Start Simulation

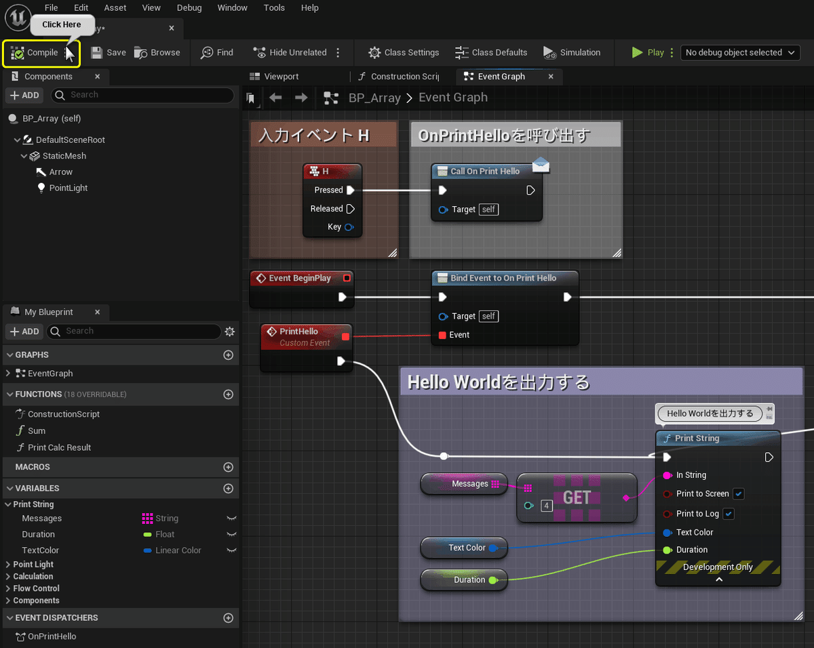pyautogui.click(x=572, y=53)
